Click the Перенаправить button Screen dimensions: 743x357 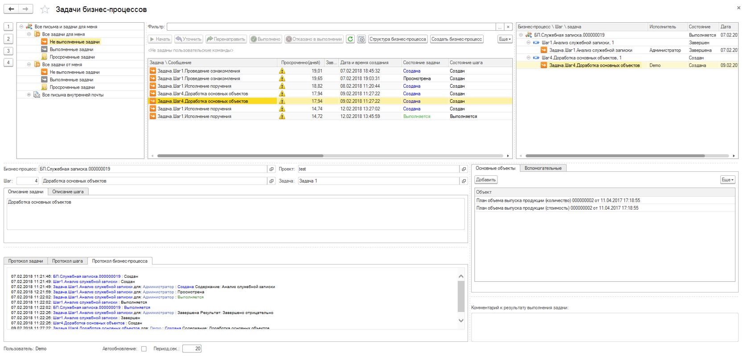pyautogui.click(x=226, y=39)
